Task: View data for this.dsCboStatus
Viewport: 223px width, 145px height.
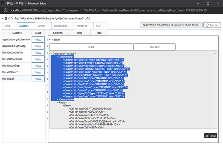Action: pyautogui.click(x=38, y=59)
